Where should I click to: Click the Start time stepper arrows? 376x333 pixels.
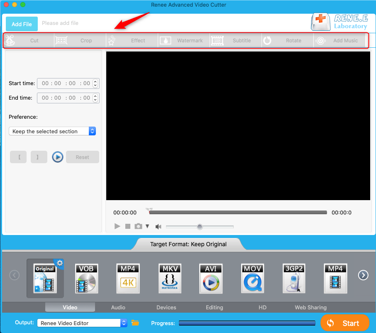95,83
